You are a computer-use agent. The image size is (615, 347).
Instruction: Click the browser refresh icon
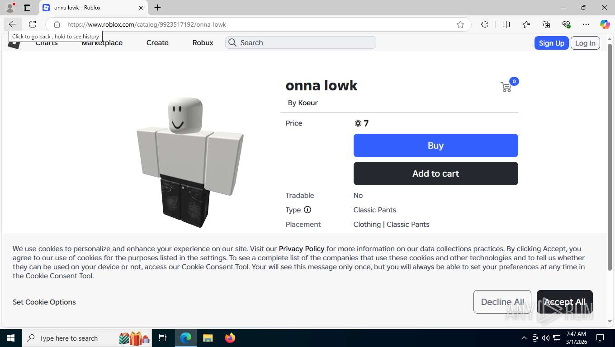pyautogui.click(x=33, y=24)
